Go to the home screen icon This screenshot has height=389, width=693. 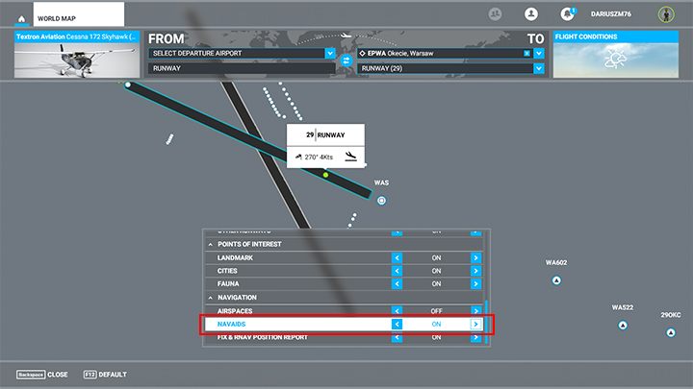[21, 18]
